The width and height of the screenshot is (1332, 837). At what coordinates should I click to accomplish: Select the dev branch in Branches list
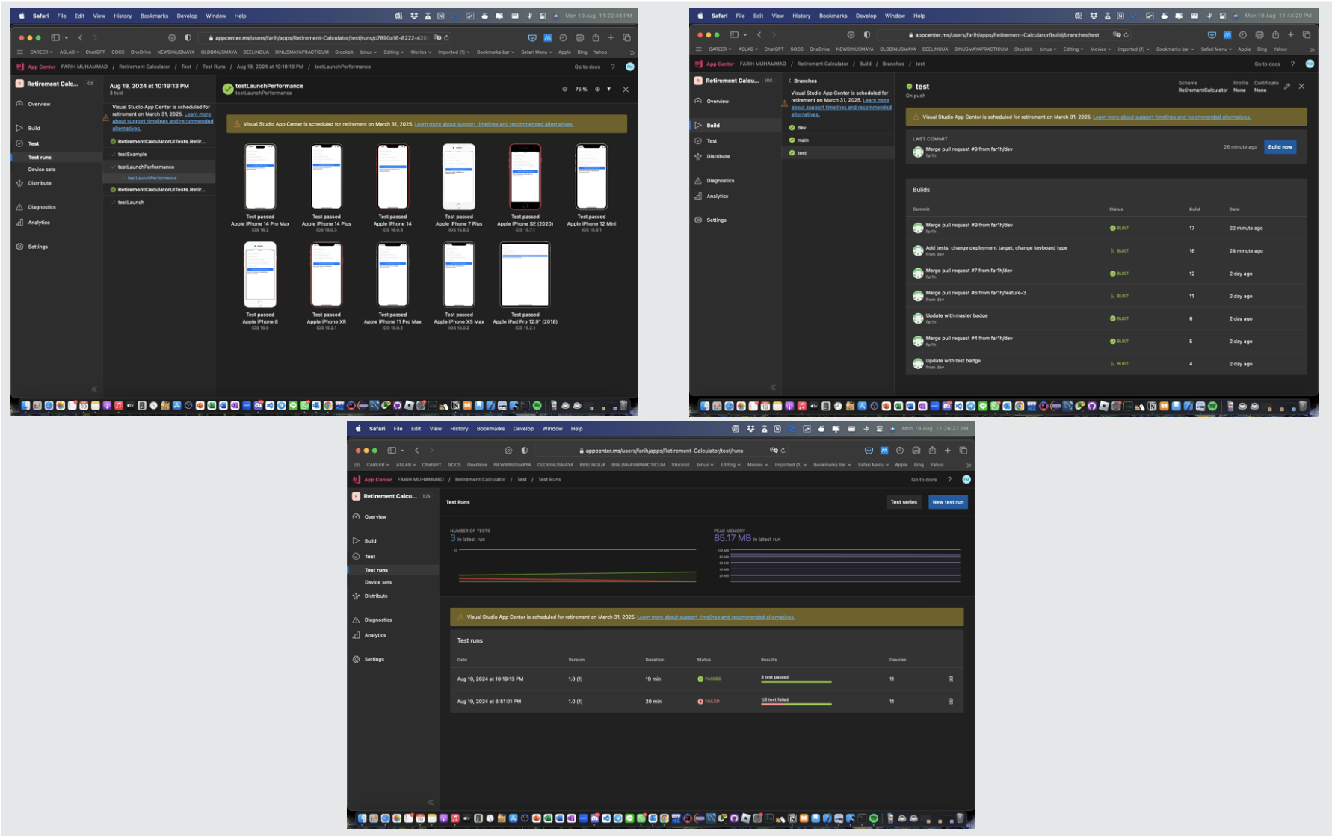pos(801,128)
